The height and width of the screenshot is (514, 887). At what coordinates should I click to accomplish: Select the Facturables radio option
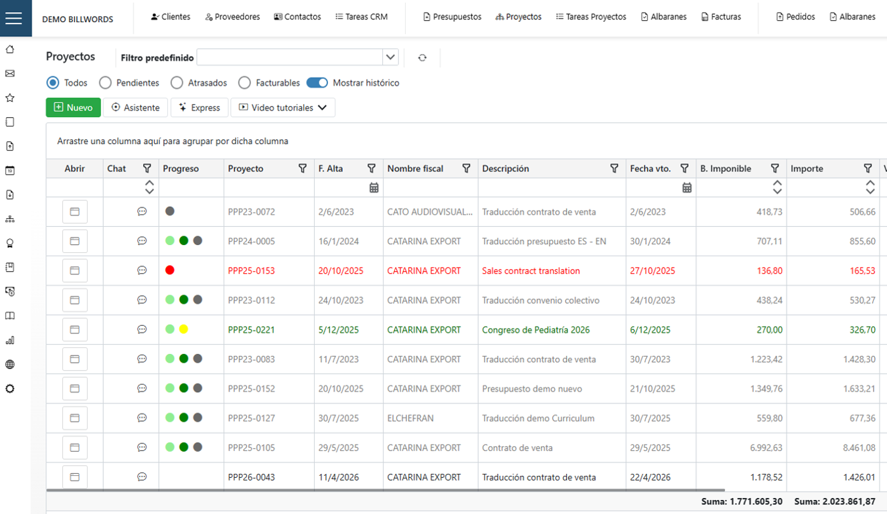244,83
